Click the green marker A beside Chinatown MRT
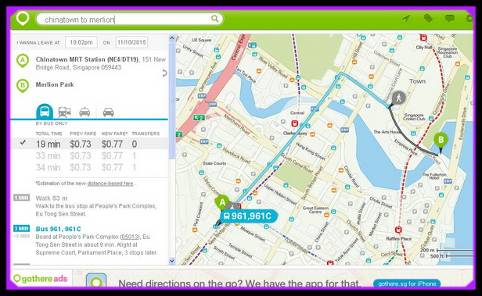This screenshot has width=482, height=296. [x=23, y=61]
